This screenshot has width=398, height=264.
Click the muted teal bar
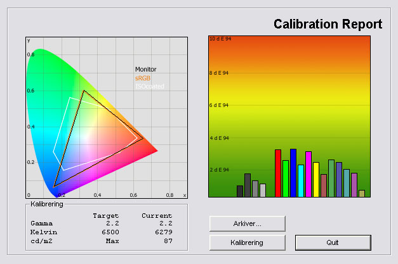(x=347, y=183)
